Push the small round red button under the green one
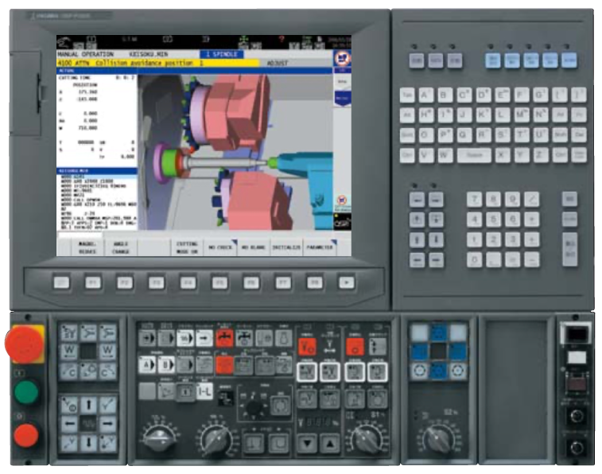This screenshot has width=602, height=474. click(x=26, y=435)
